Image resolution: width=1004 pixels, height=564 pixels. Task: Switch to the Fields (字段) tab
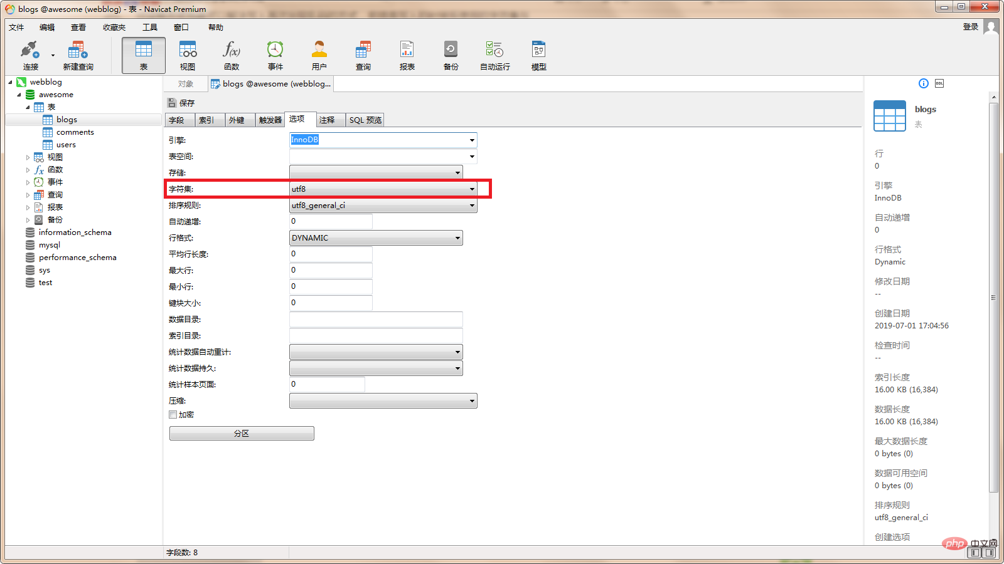point(180,120)
